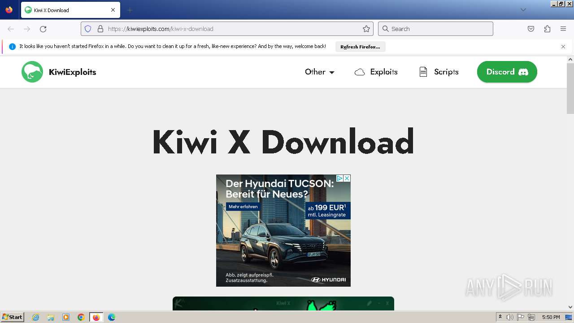Open Save to Pocket icon
This screenshot has width=574, height=323.
point(531,29)
